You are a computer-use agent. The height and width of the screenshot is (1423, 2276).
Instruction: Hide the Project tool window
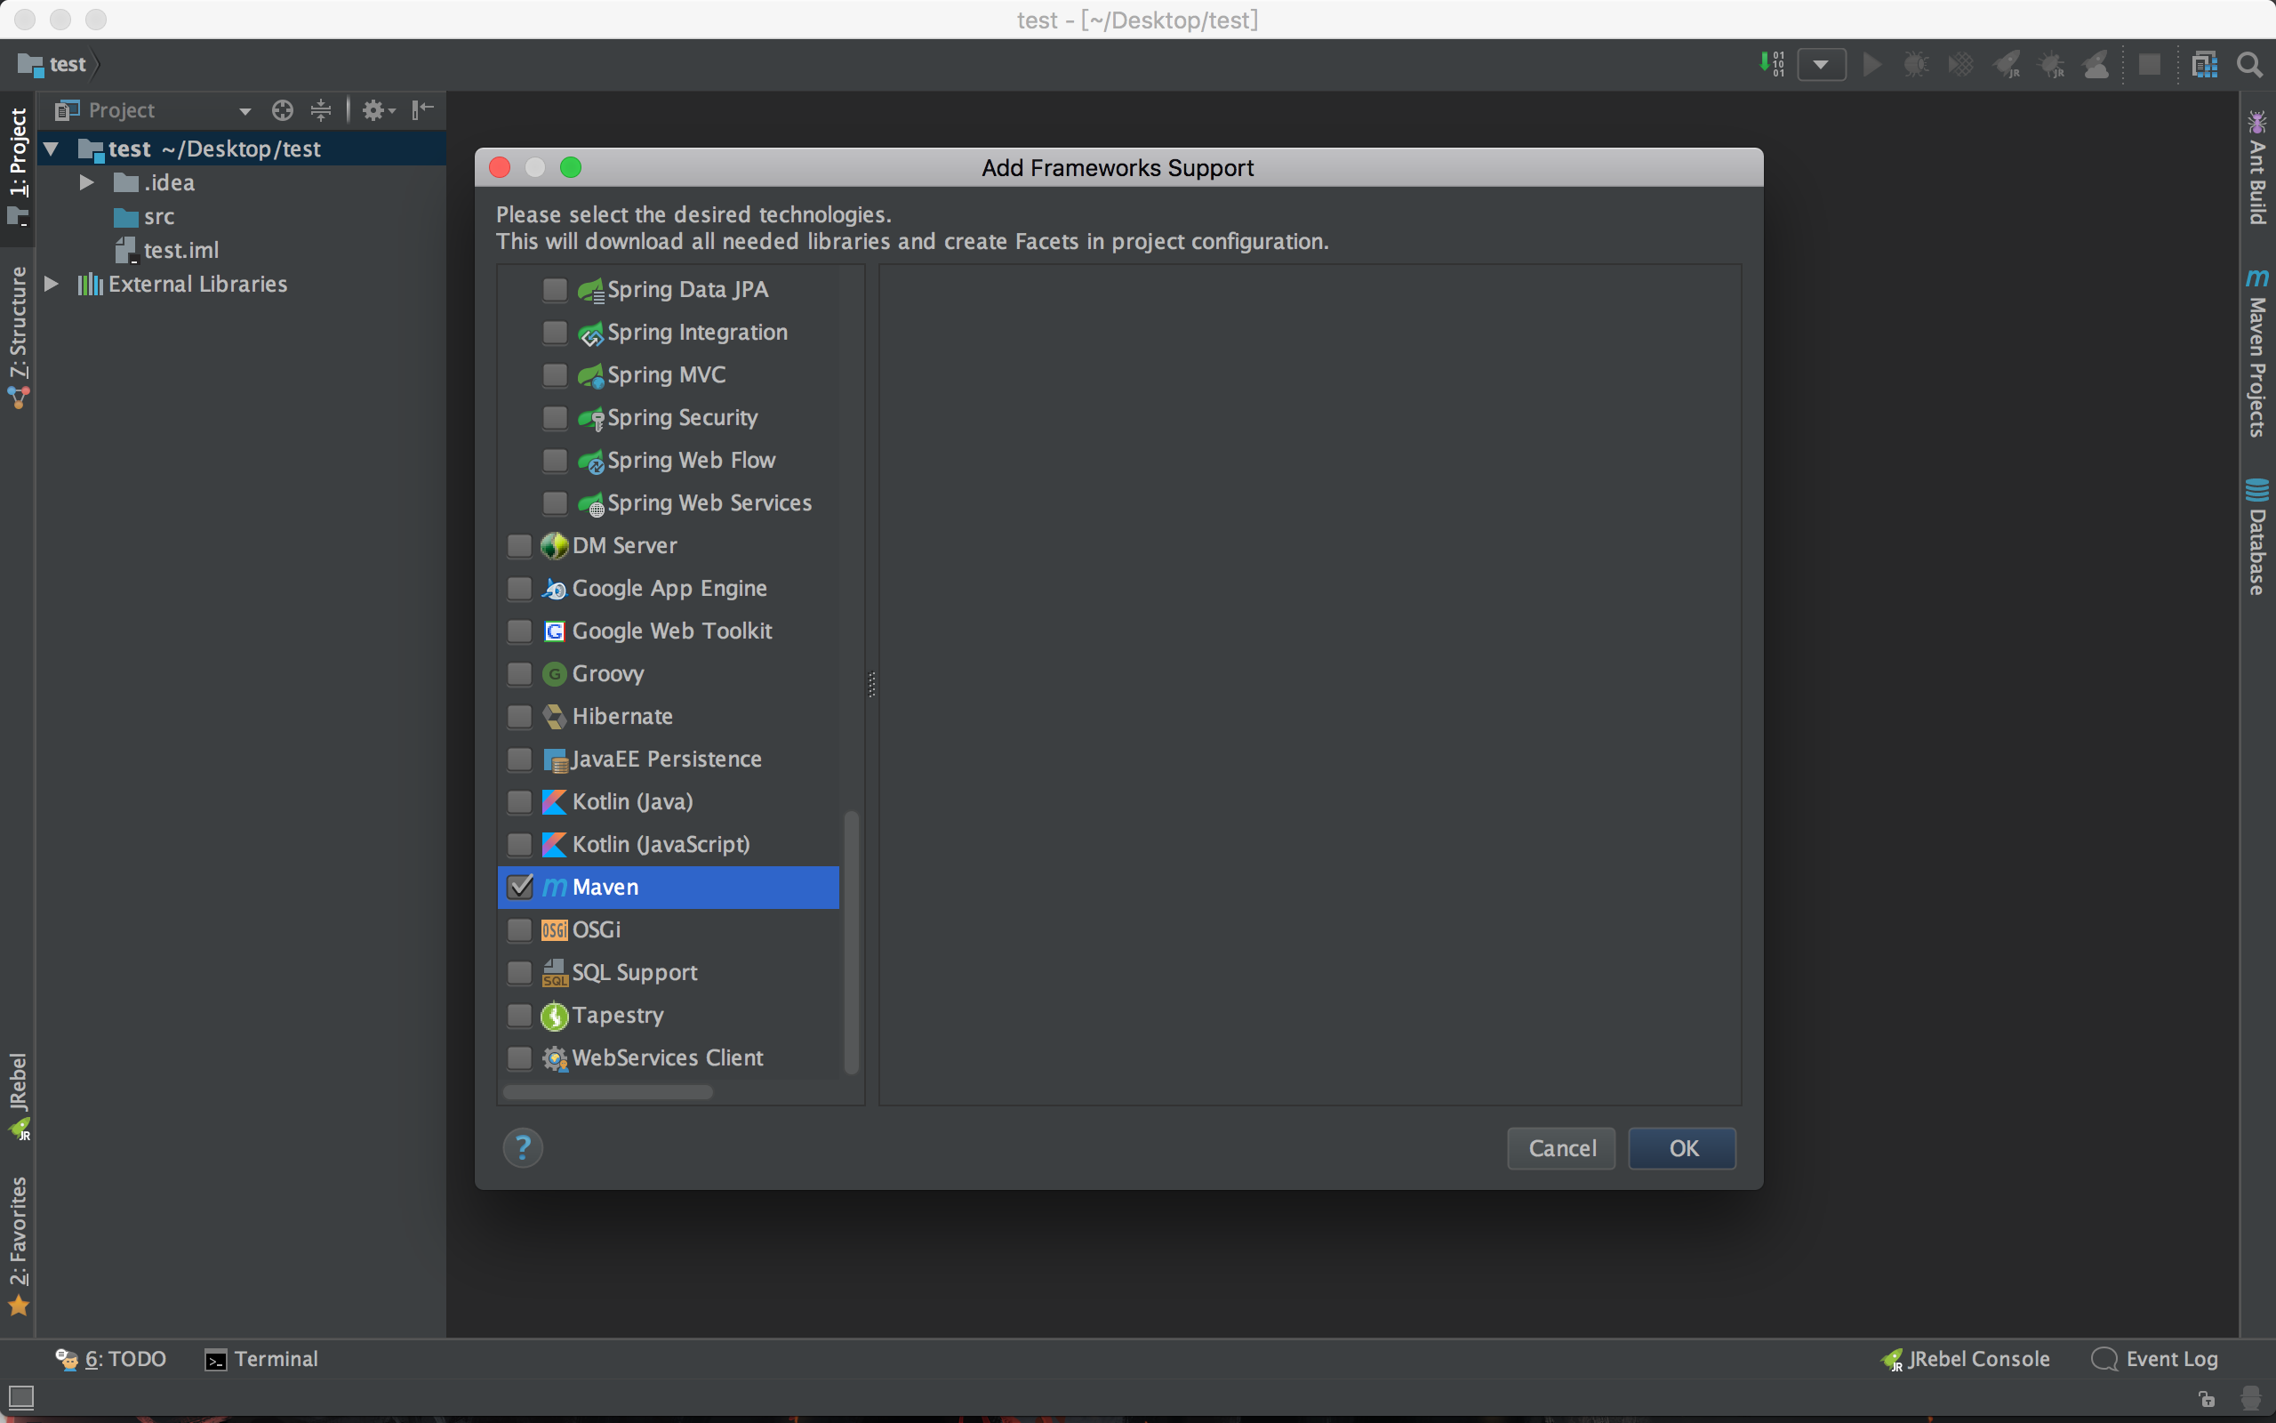pyautogui.click(x=422, y=110)
